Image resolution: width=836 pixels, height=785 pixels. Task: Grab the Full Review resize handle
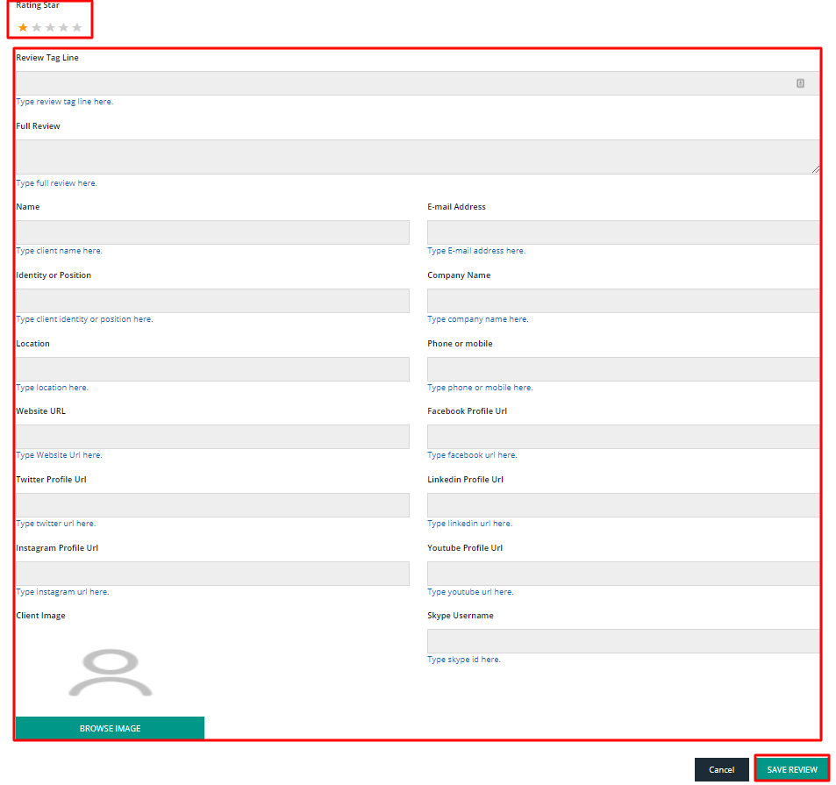pos(816,169)
